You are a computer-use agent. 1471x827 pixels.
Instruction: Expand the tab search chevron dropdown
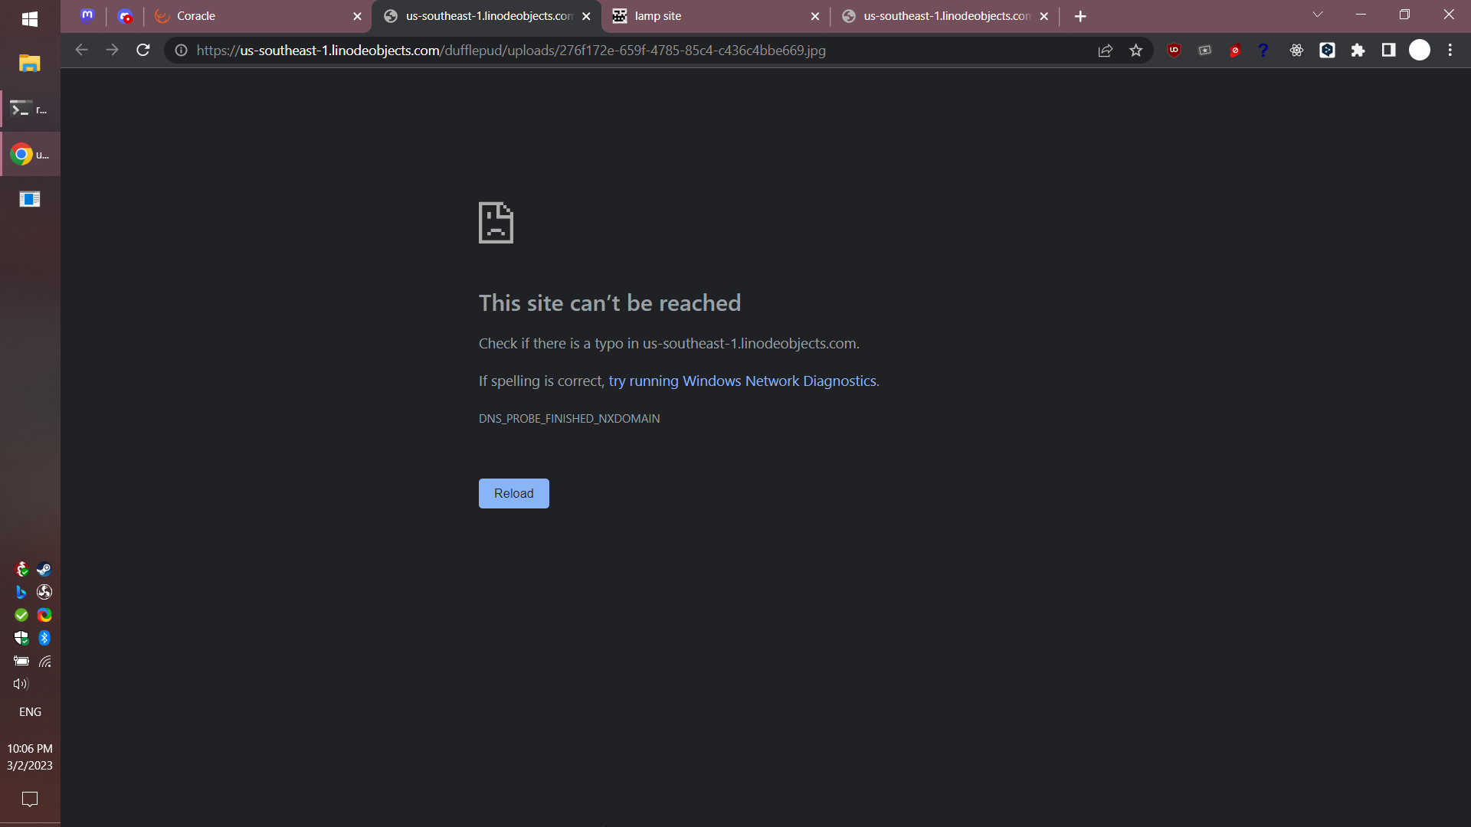click(x=1318, y=15)
